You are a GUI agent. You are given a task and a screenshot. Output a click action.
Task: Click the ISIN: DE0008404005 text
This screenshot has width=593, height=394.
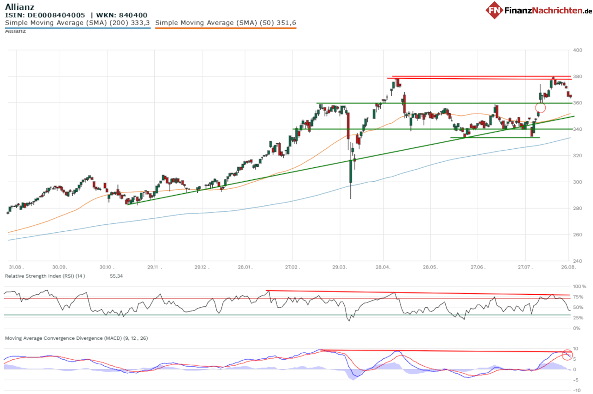[x=45, y=15]
